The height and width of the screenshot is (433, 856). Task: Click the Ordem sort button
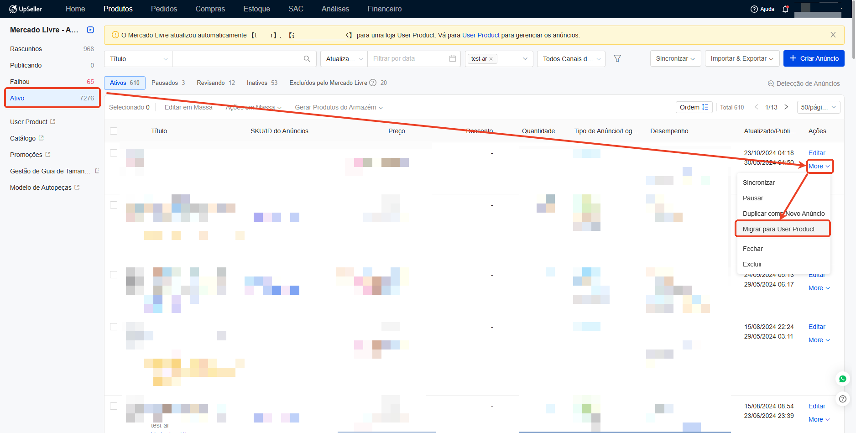[x=694, y=107]
